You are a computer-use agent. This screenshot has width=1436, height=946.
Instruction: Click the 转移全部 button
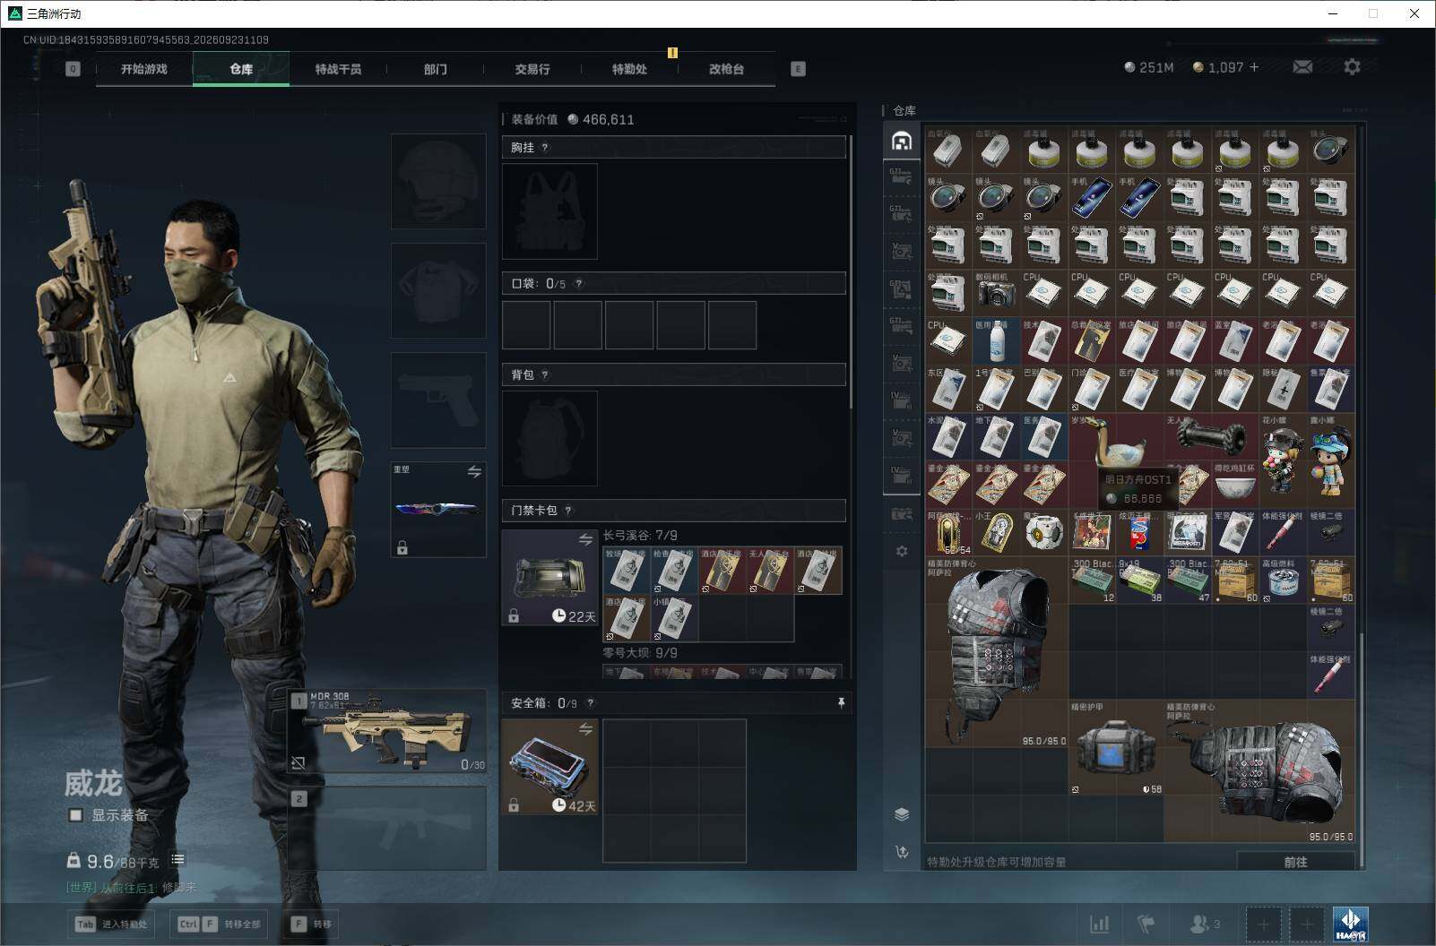[220, 924]
